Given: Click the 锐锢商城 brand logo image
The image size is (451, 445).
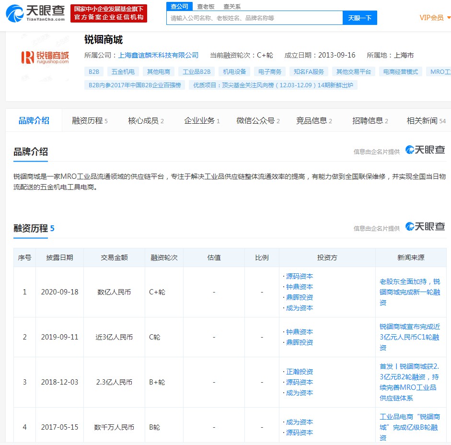Looking at the screenshot, I should [45, 57].
